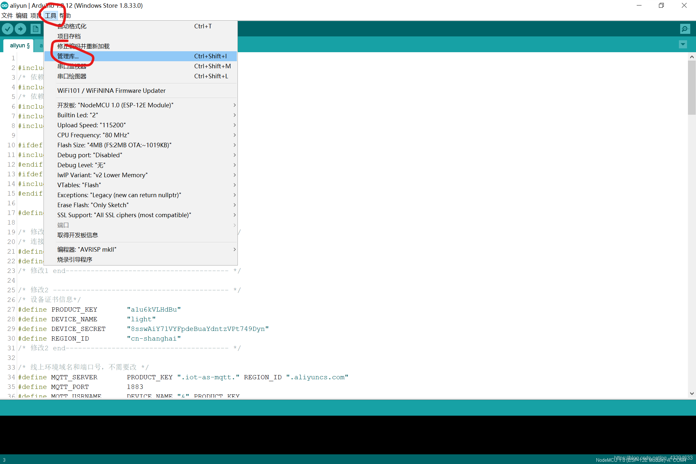Click the New sketch document icon
The image size is (696, 464).
[x=35, y=29]
